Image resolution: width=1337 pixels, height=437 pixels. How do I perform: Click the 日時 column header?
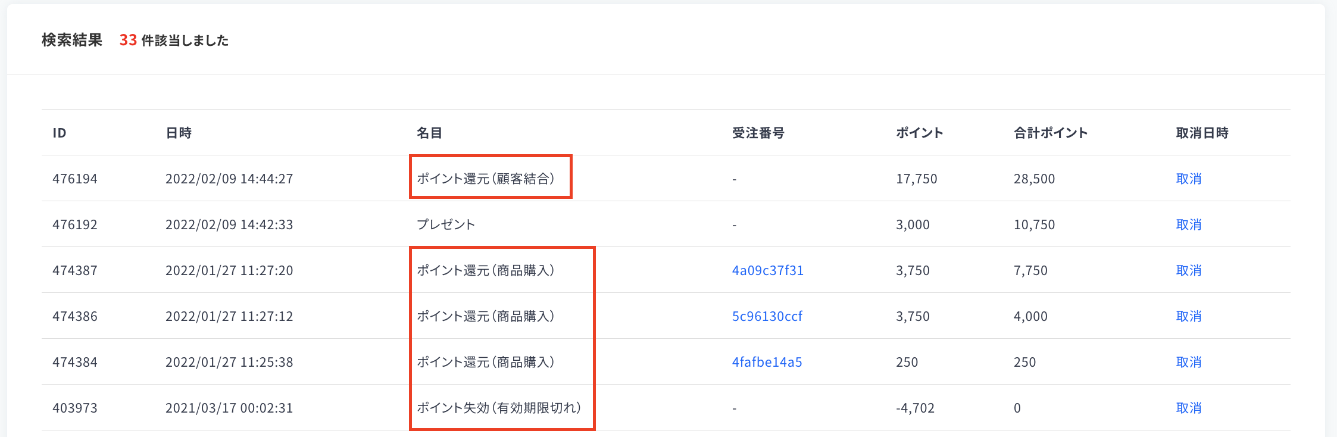(x=178, y=133)
